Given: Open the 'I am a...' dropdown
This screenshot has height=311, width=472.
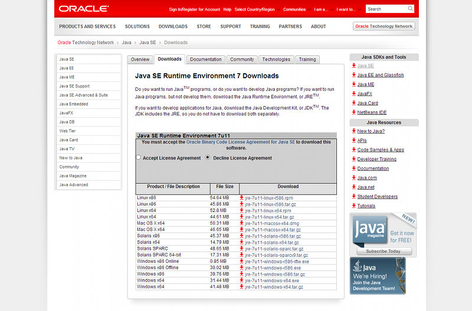Looking at the screenshot, I should pyautogui.click(x=323, y=9).
